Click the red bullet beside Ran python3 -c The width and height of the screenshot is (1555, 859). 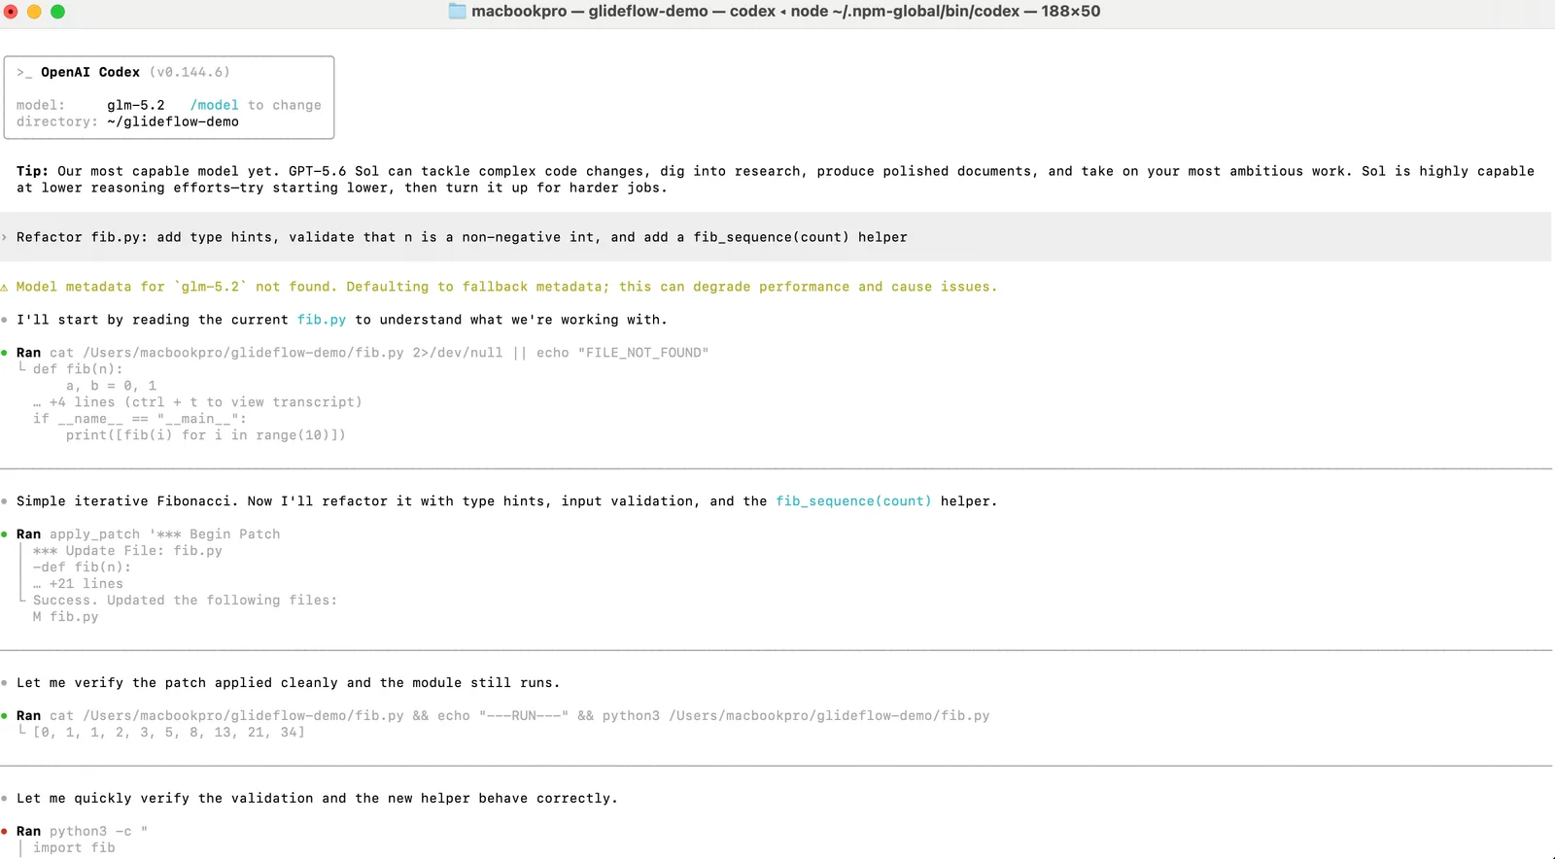[x=5, y=832]
